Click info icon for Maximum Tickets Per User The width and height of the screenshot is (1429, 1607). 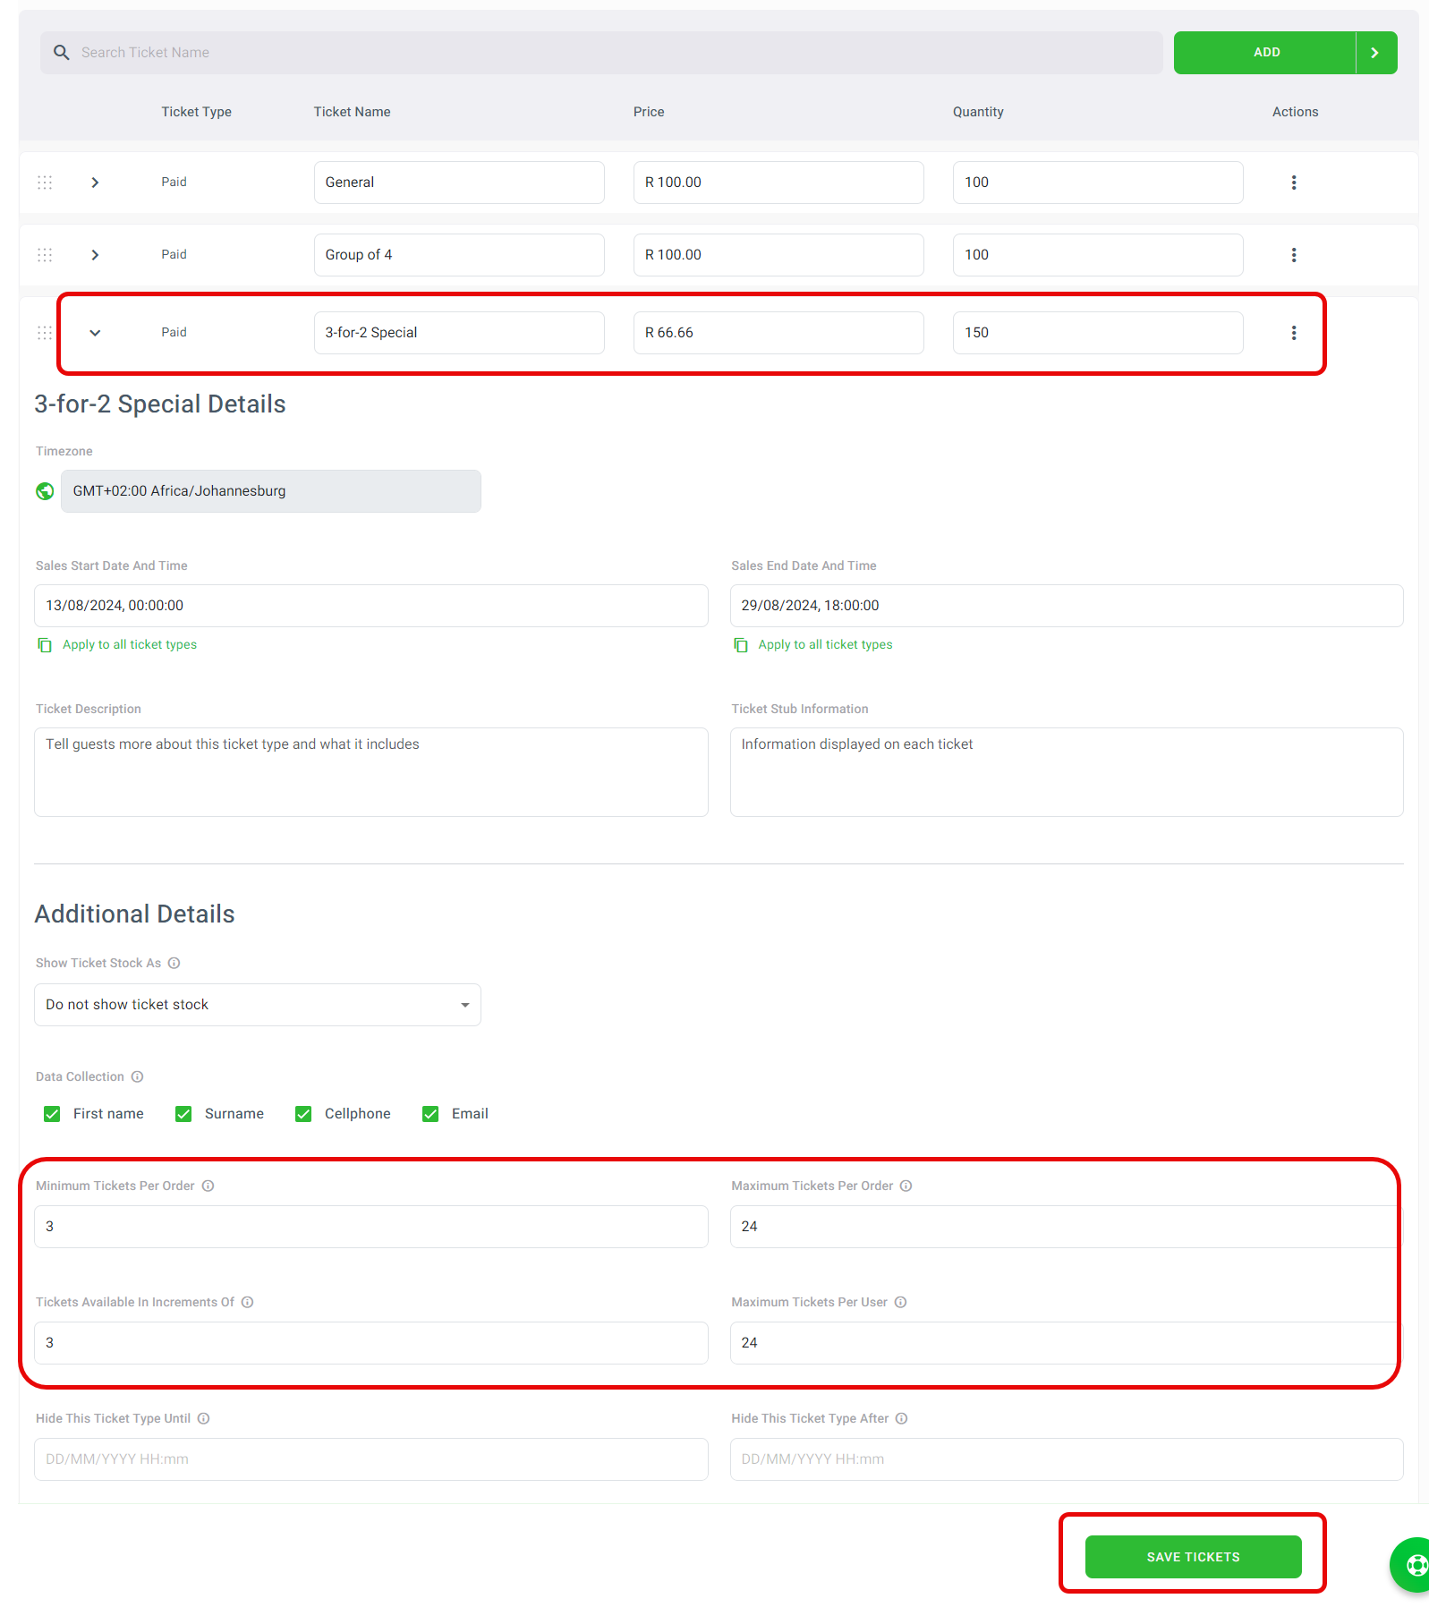(901, 1303)
